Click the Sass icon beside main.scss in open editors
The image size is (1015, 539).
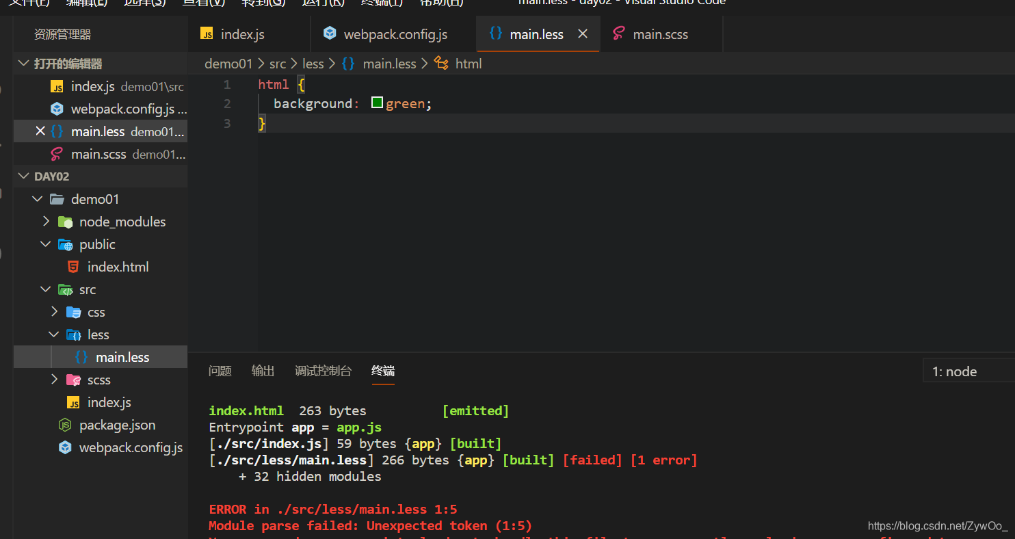pos(57,154)
